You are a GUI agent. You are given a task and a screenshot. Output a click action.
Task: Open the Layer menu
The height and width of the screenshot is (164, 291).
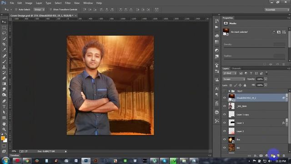pyautogui.click(x=39, y=3)
